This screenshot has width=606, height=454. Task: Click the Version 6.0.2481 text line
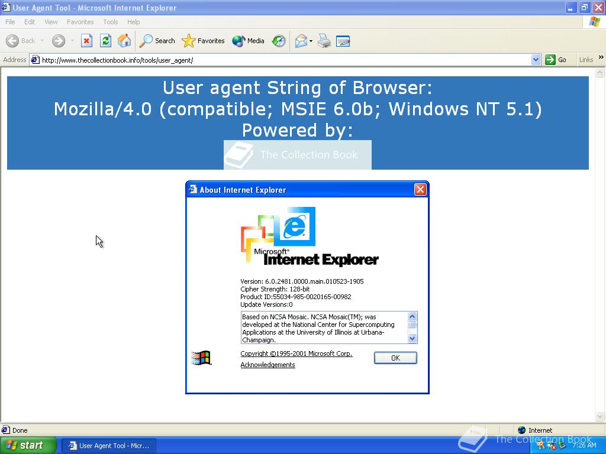coord(302,281)
